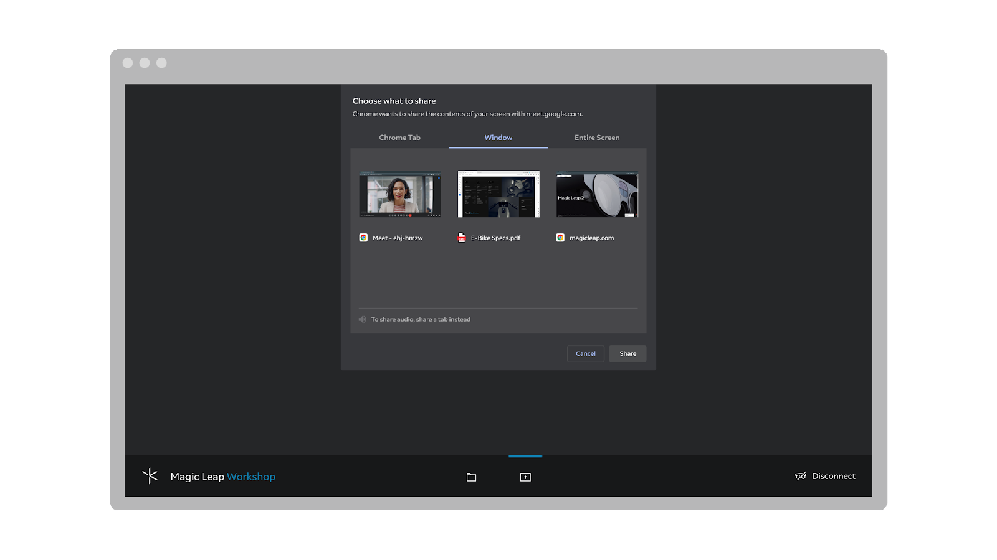Select the Meet - ebj-hmzw window thumbnail
The image size is (997, 560).
[399, 194]
